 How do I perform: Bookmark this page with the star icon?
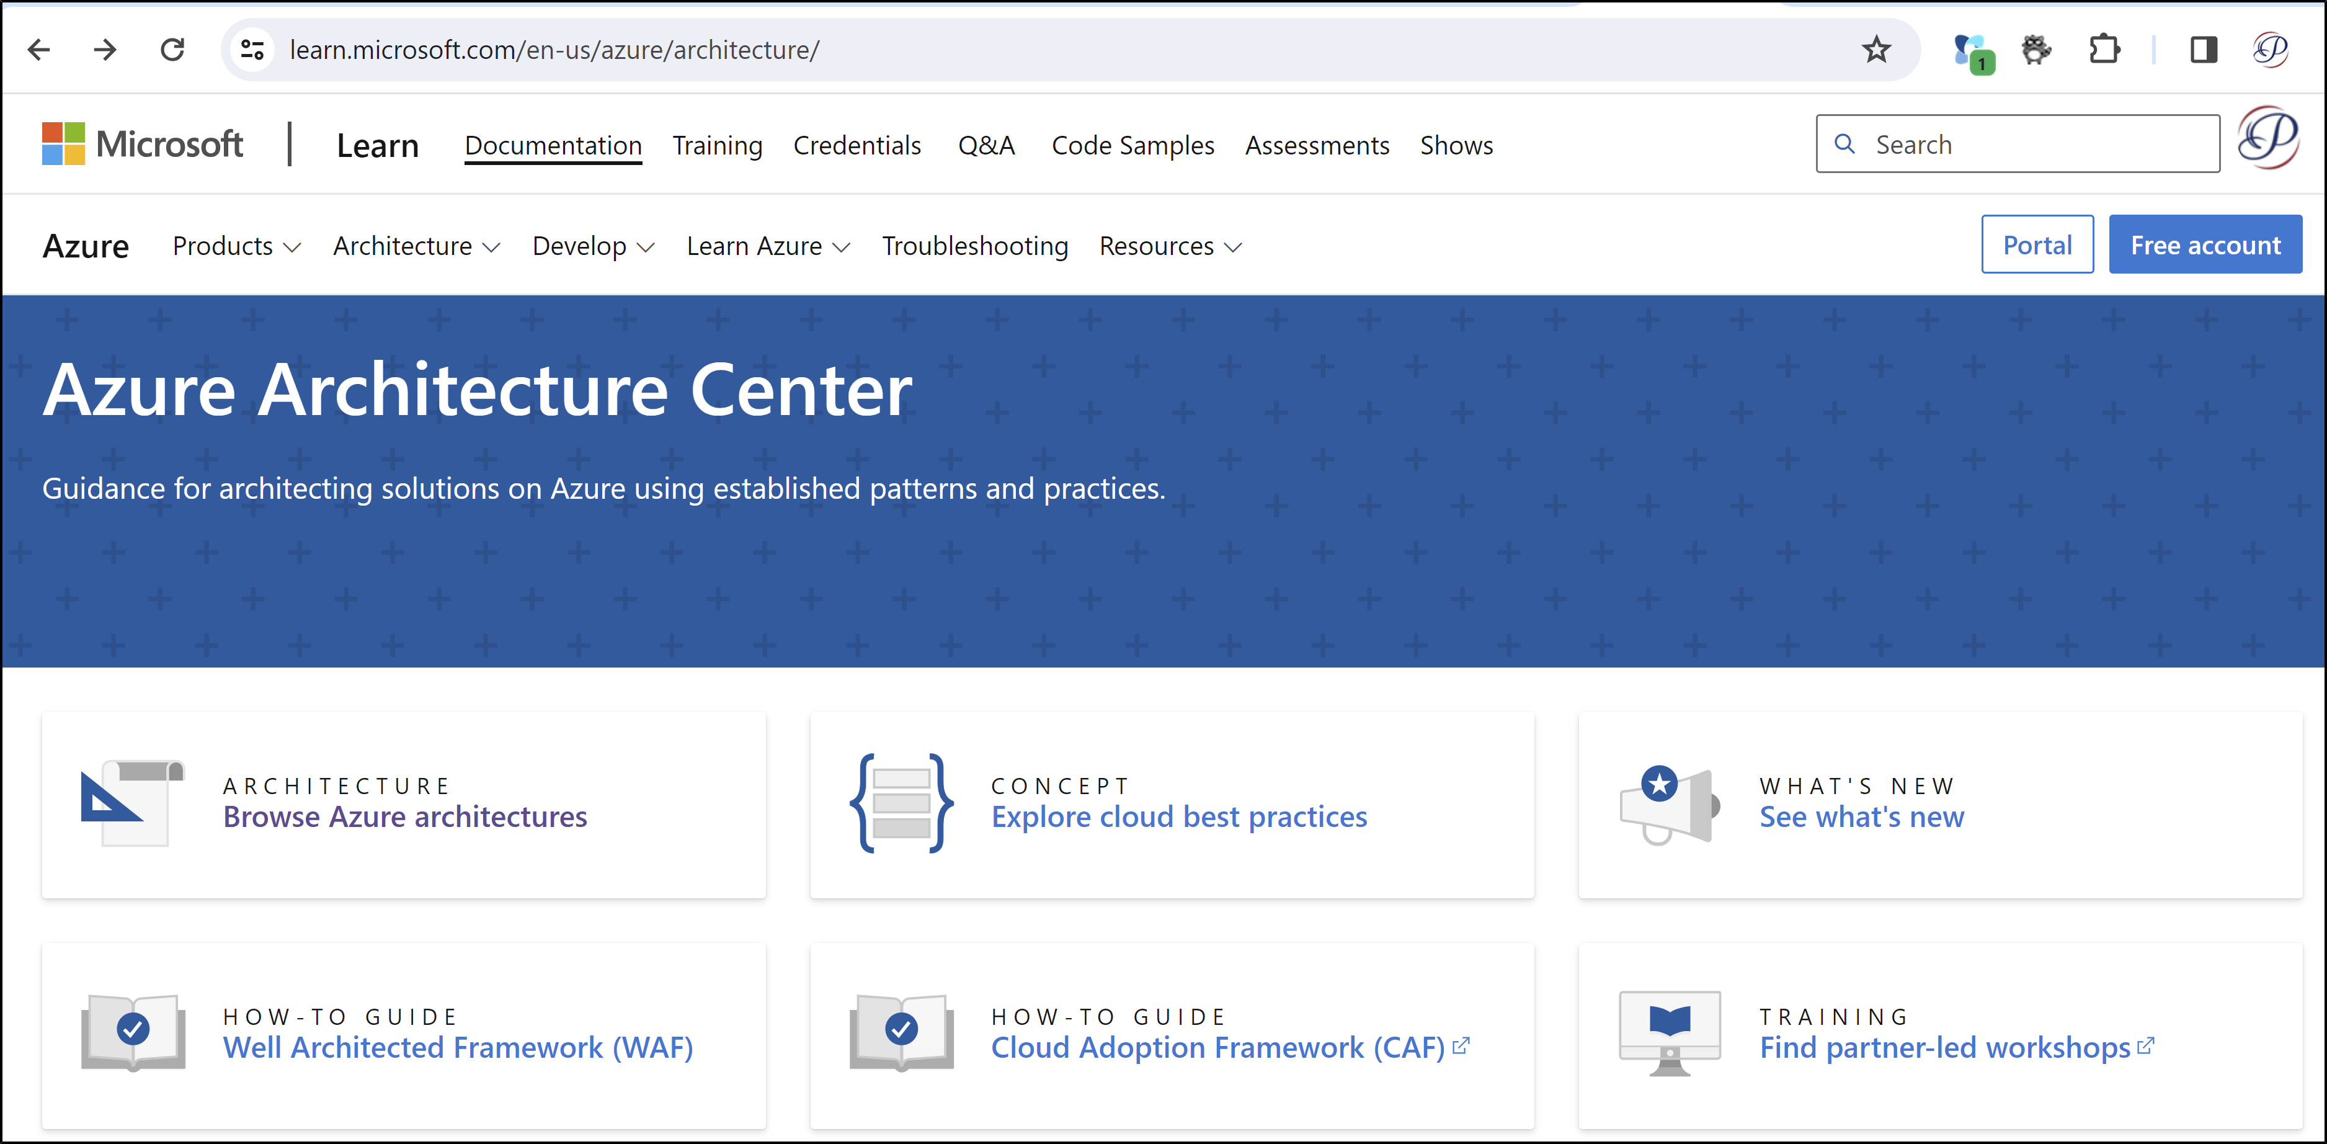[x=1876, y=50]
